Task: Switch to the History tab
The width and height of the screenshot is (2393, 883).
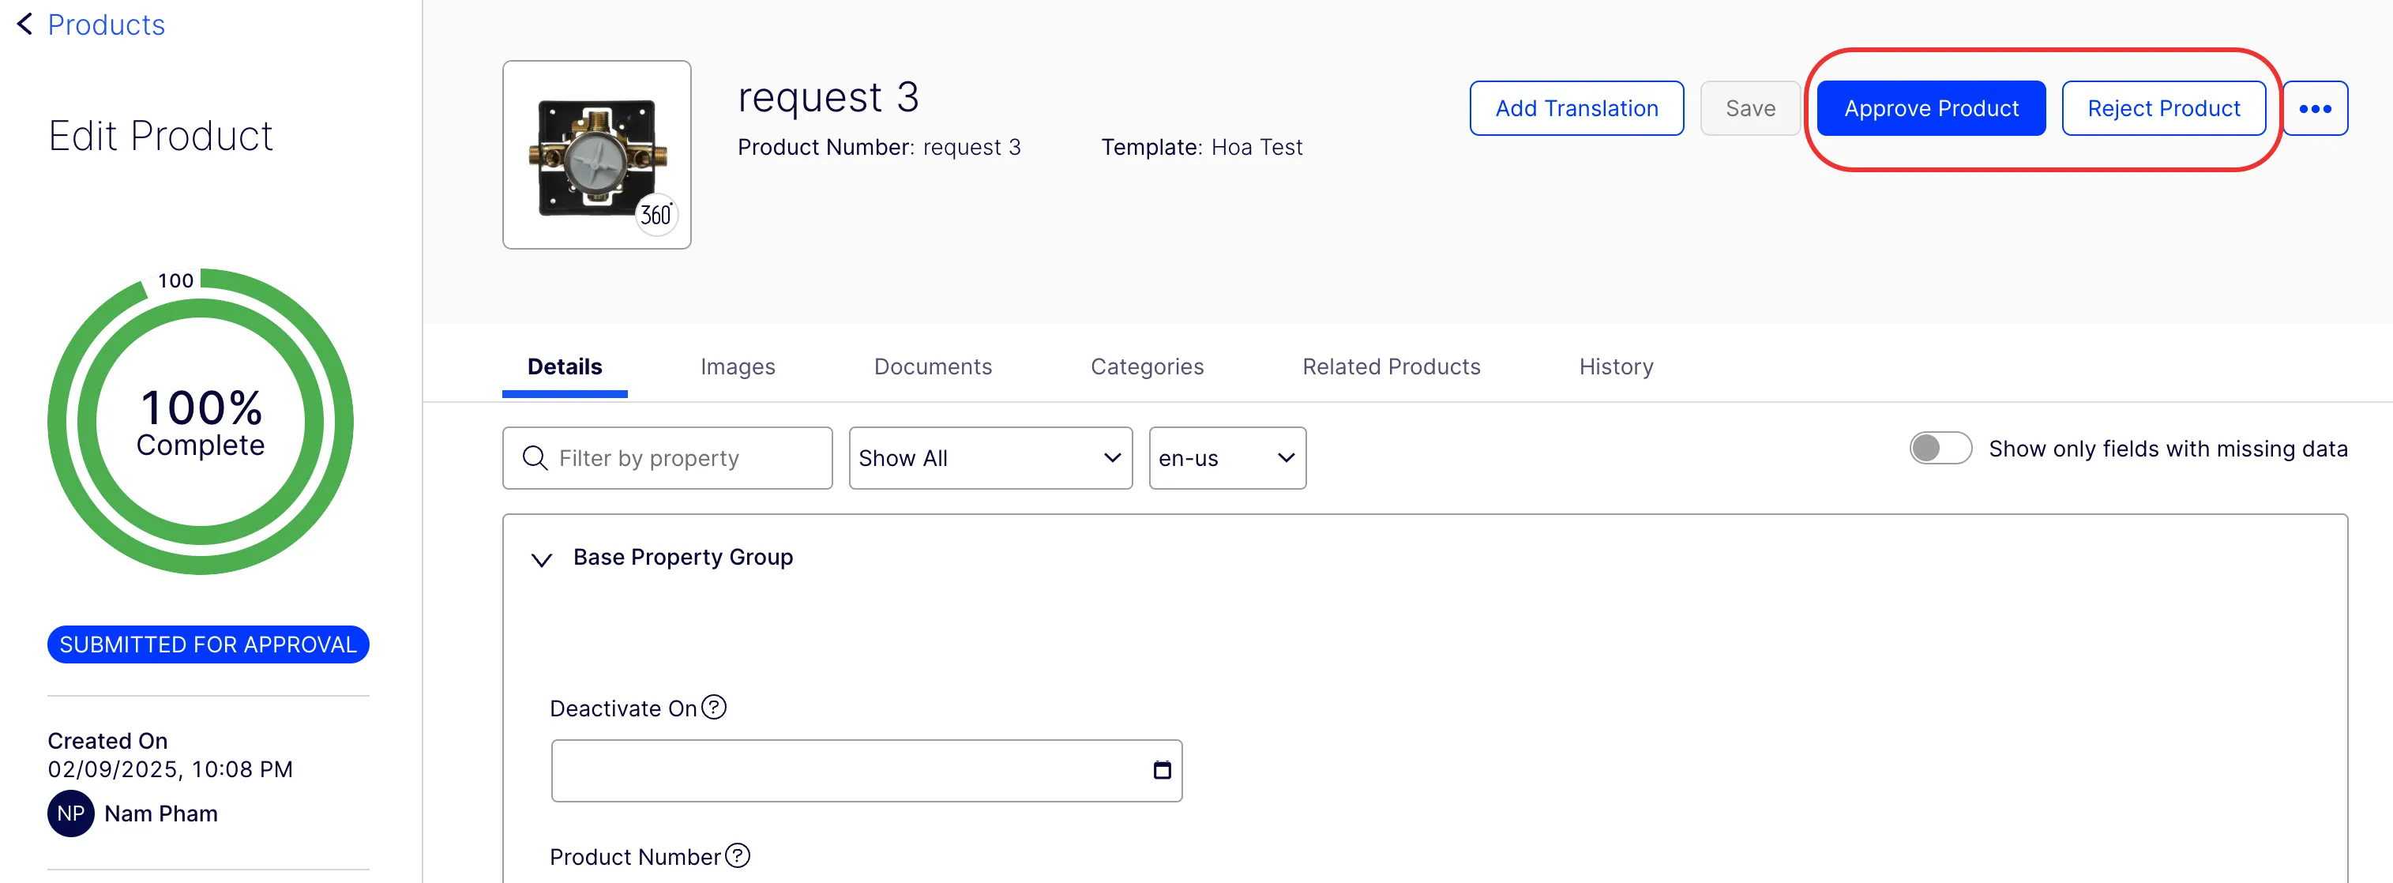Action: pyautogui.click(x=1615, y=367)
